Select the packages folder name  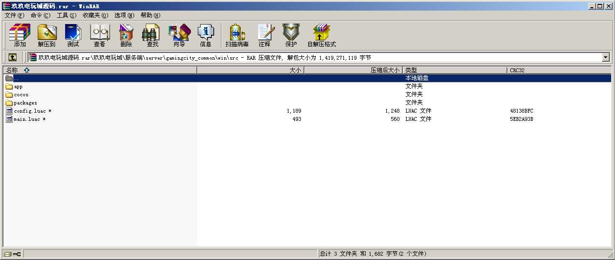26,103
